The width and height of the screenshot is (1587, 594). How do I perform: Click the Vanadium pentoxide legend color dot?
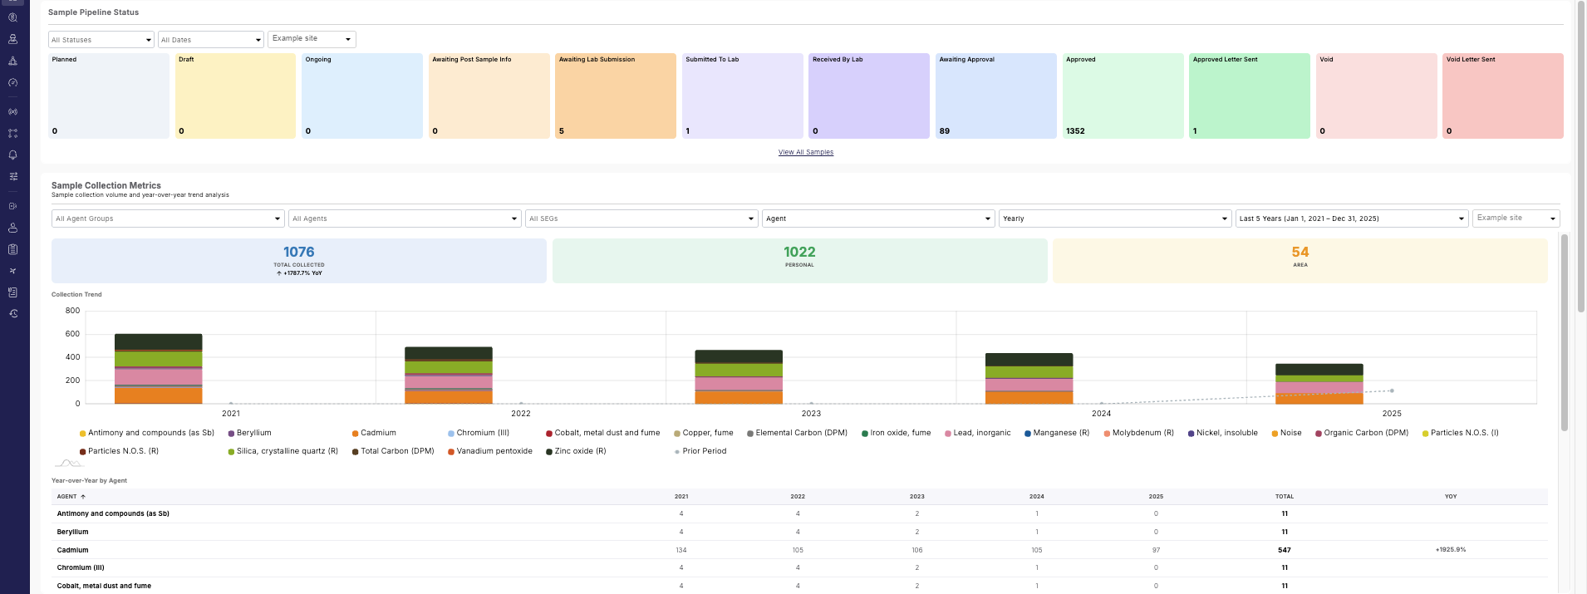tap(451, 452)
